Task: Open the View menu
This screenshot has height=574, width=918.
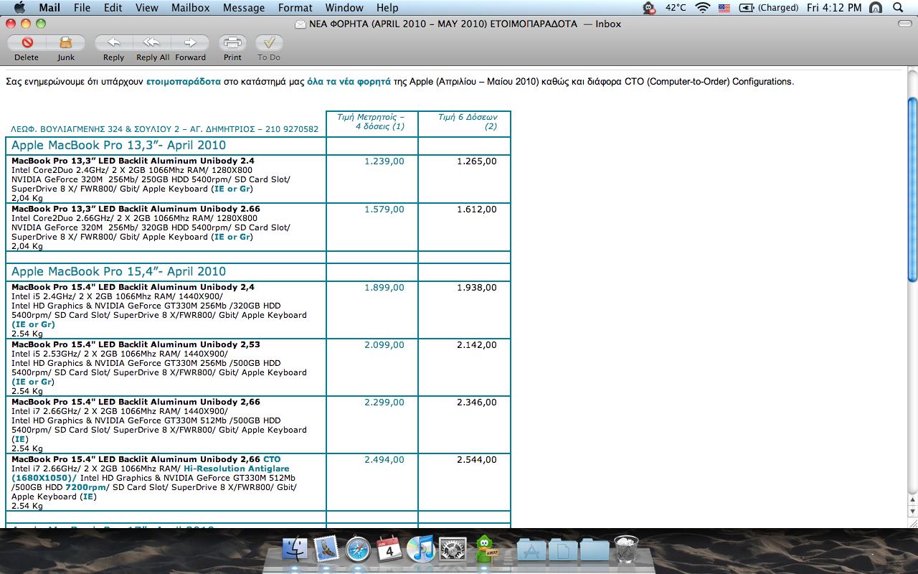Action: 146,7
